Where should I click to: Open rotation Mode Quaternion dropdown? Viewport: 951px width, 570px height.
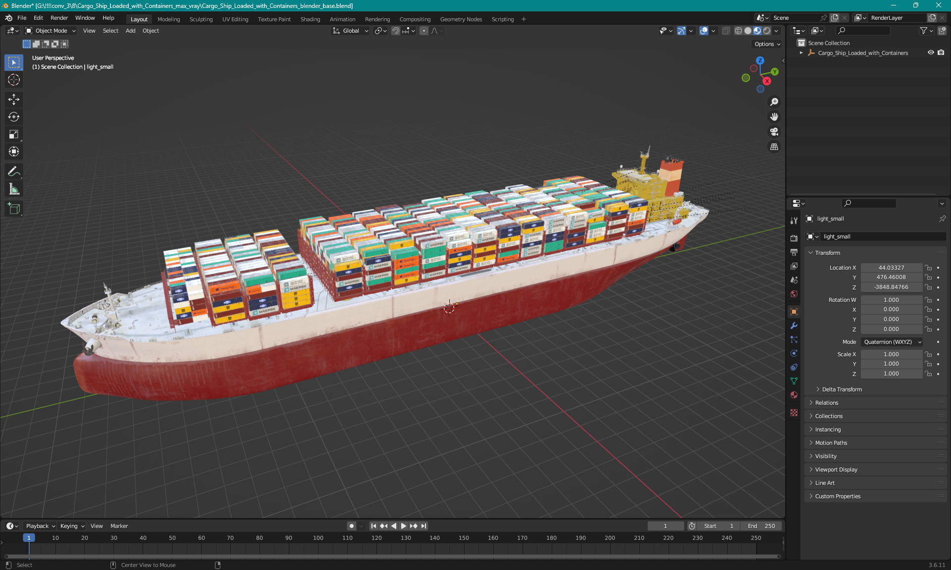[892, 342]
